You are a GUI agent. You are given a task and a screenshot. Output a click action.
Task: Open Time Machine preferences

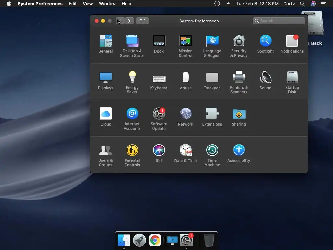click(x=212, y=156)
